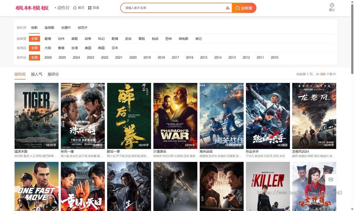Open the Pharaoh's War movie poster
354x211 pixels.
pyautogui.click(x=175, y=116)
